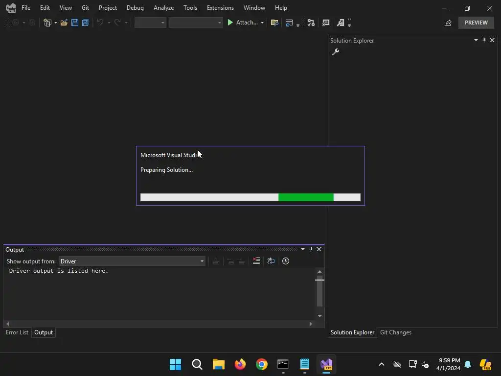Click the notifications bell in the system tray
501x376 pixels.
(x=468, y=364)
